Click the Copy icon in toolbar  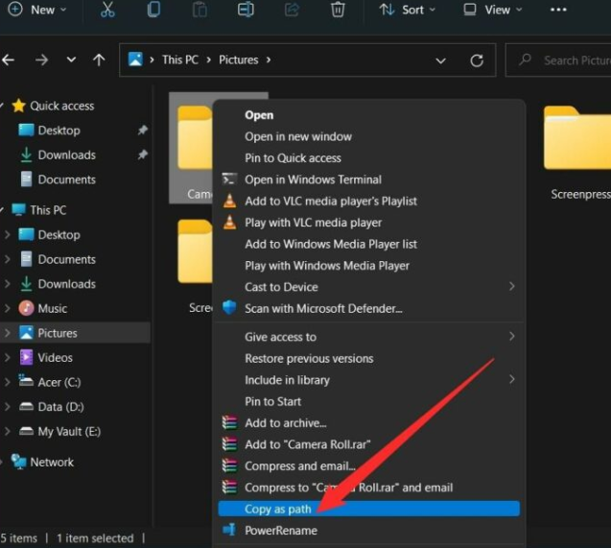(153, 10)
